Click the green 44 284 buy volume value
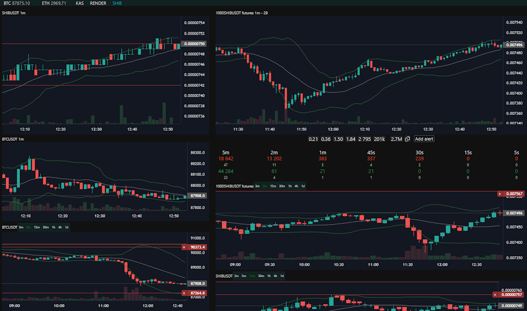This screenshot has width=527, height=311. (x=226, y=171)
